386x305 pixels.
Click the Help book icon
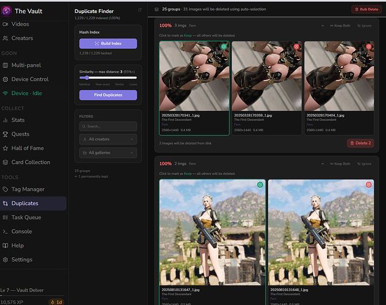pyautogui.click(x=5, y=245)
